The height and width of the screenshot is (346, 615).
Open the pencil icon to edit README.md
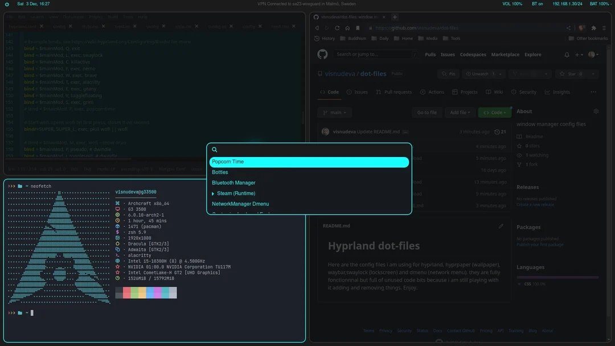click(x=501, y=225)
